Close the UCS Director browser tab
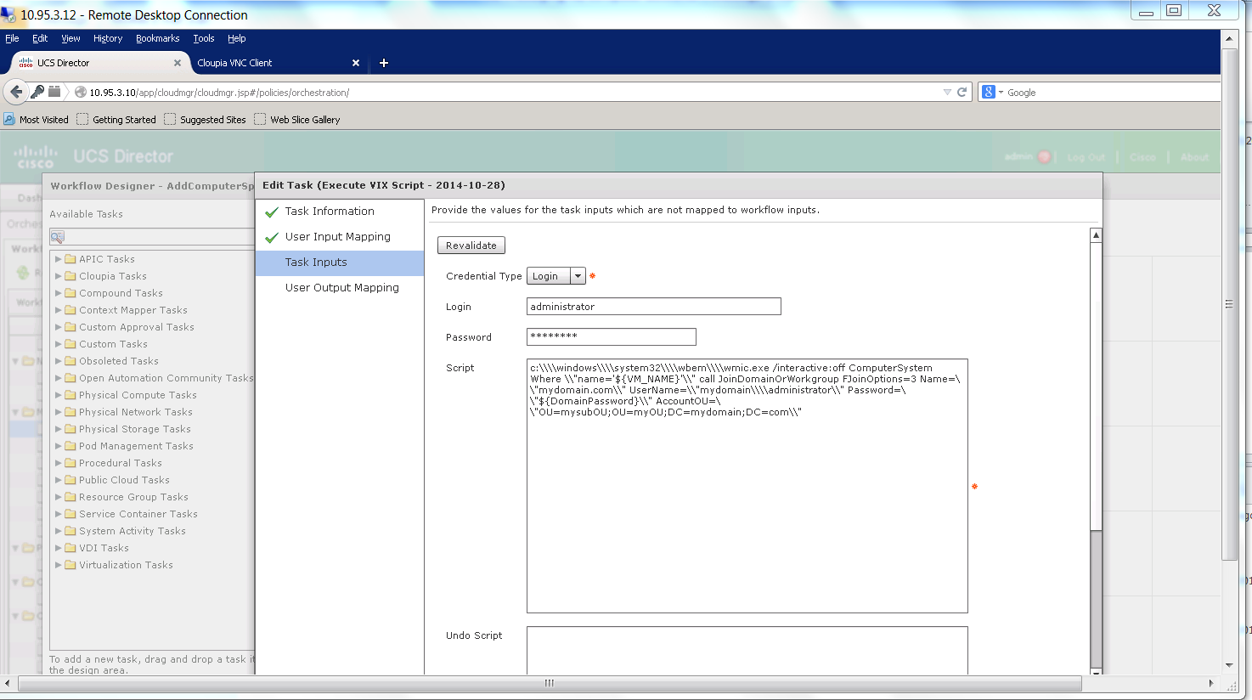This screenshot has height=700, width=1252. coord(178,63)
